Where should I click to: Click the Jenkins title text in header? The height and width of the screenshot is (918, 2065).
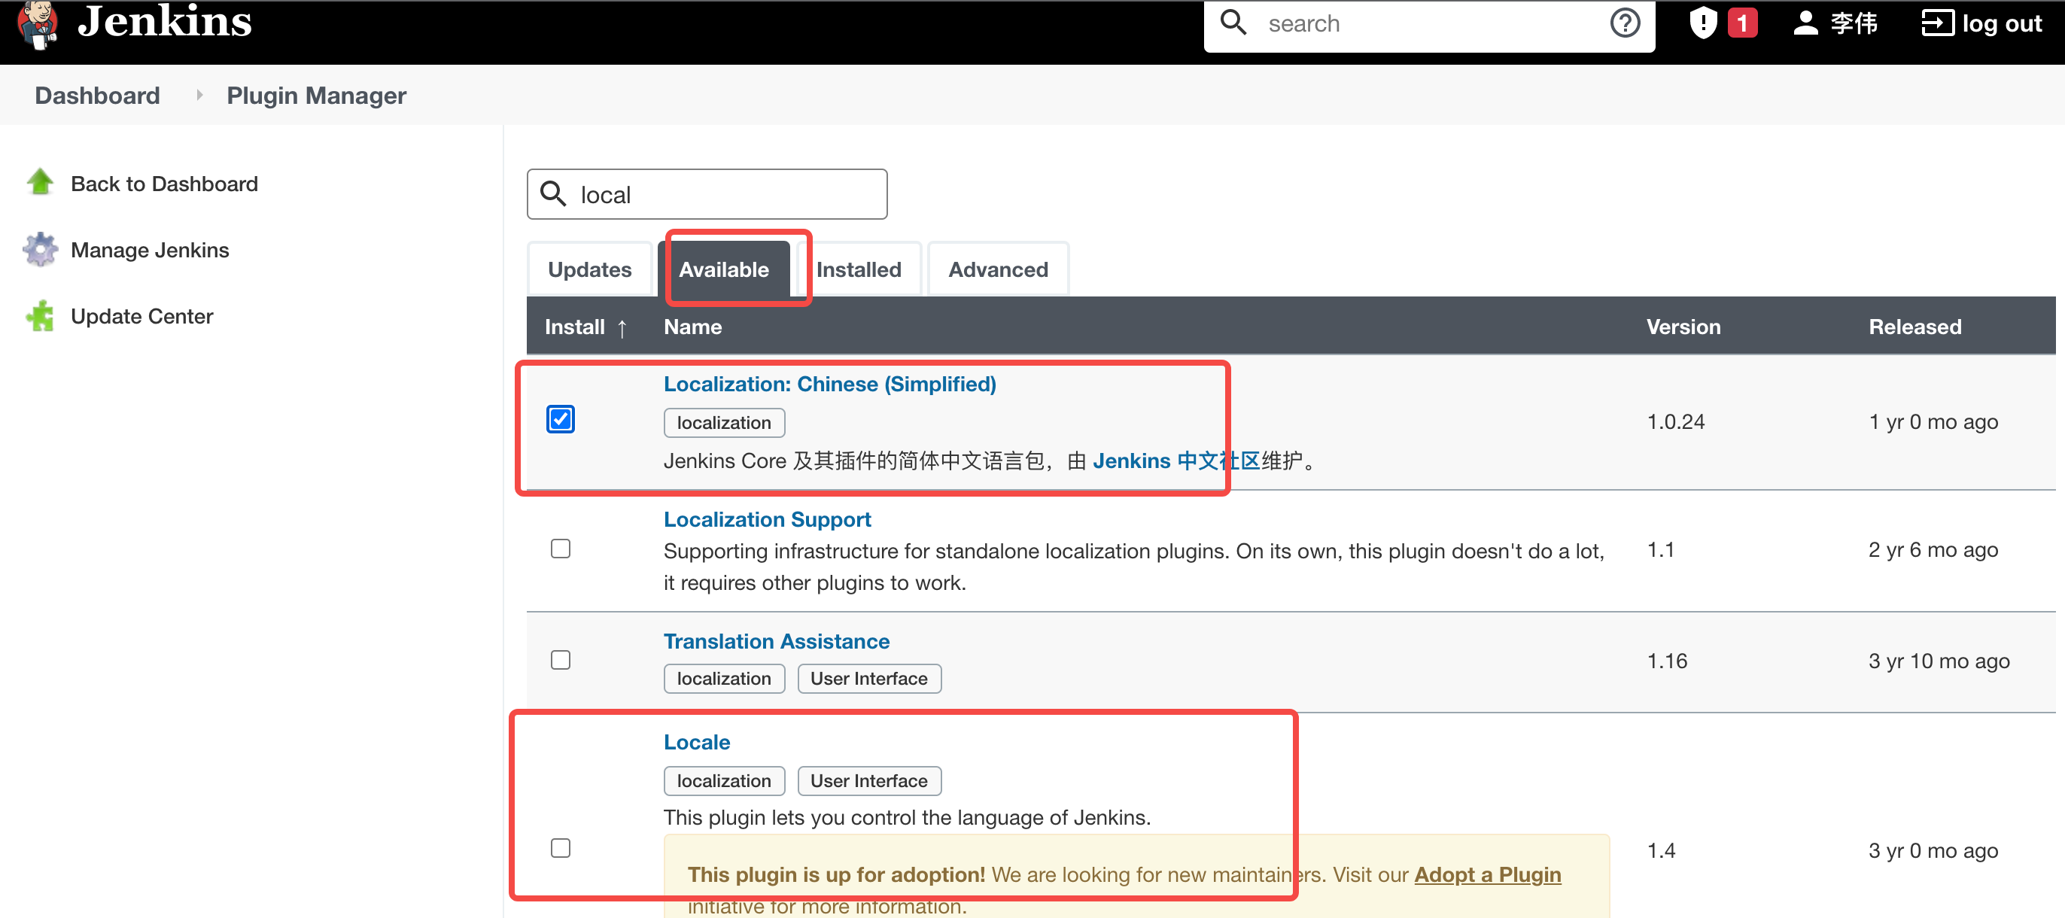[165, 21]
